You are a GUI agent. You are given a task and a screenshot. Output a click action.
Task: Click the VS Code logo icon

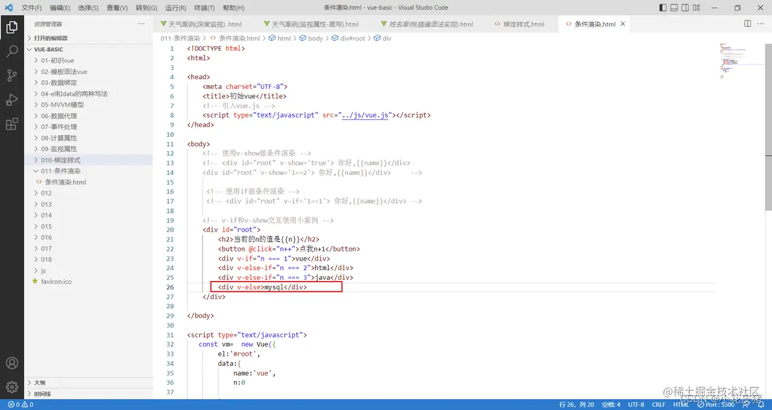pos(8,8)
